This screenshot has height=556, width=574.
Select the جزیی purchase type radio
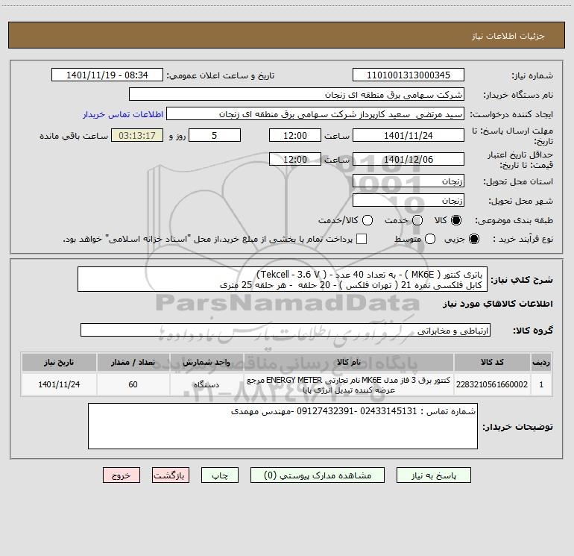[473, 239]
